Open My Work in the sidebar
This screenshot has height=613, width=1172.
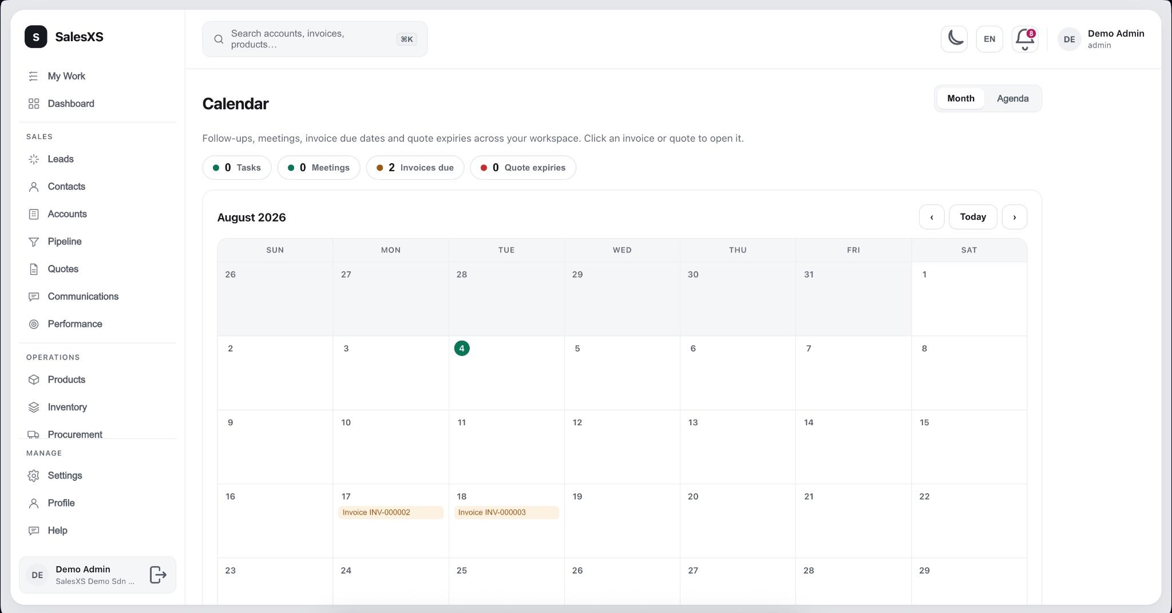[x=97, y=76]
